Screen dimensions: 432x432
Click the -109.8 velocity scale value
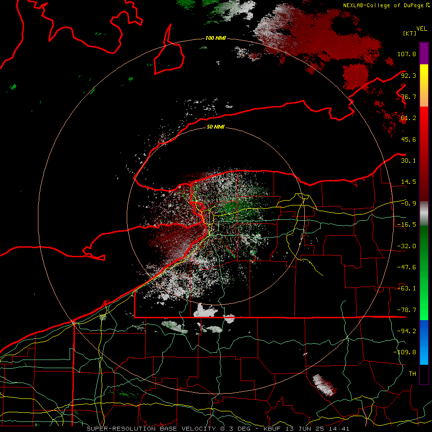click(x=405, y=352)
